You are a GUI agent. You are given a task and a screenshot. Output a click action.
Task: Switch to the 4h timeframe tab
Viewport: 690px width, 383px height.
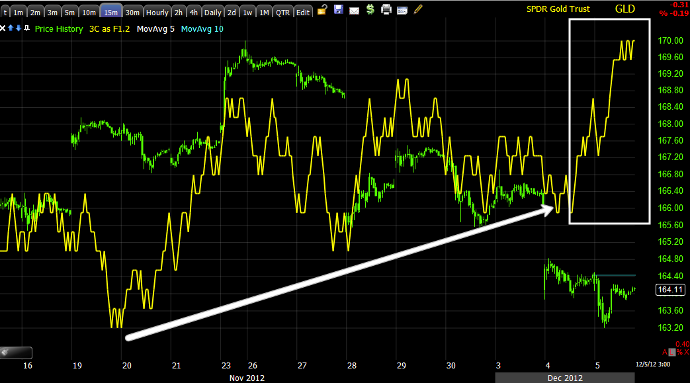(x=194, y=11)
